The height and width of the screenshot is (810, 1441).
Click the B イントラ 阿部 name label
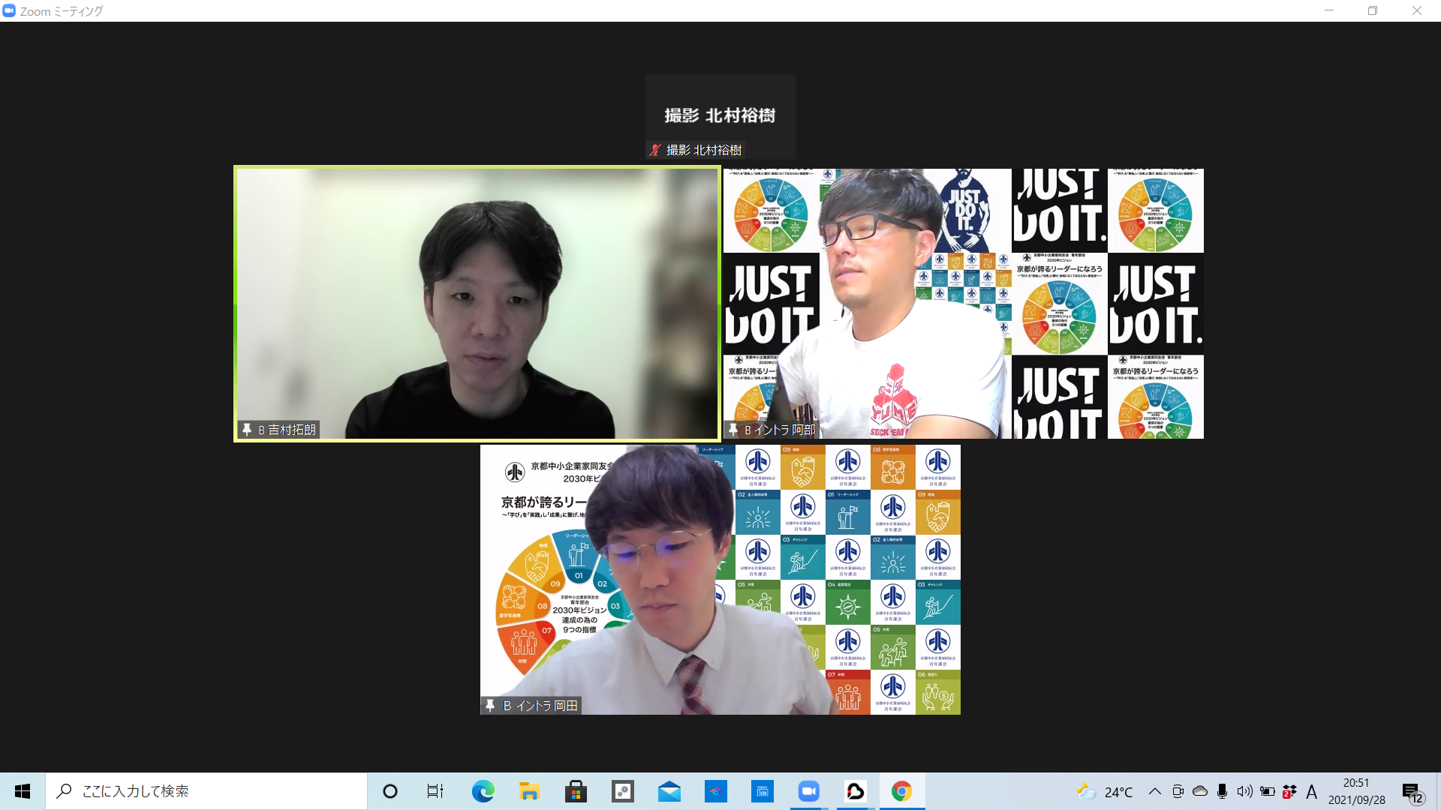coord(780,430)
